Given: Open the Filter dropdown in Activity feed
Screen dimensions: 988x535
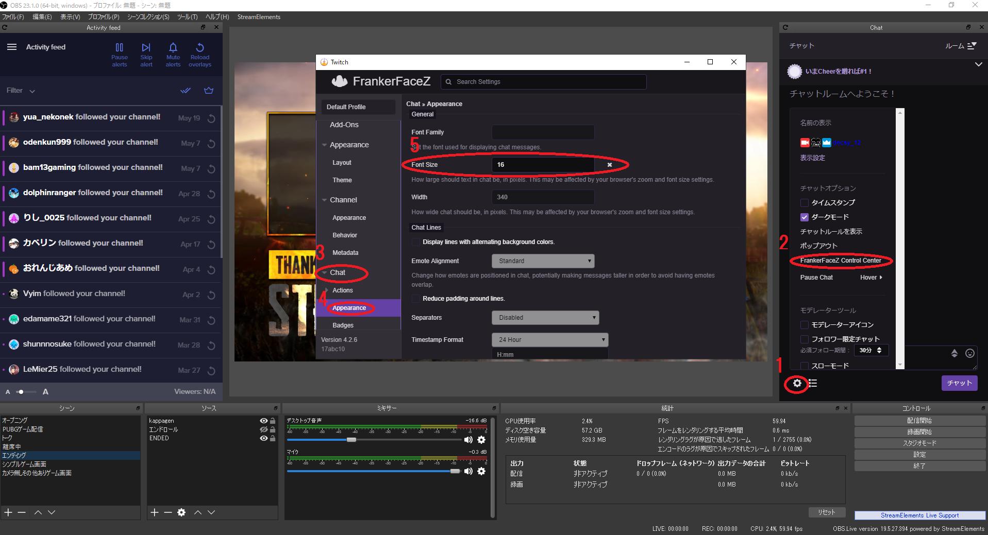Looking at the screenshot, I should (21, 91).
